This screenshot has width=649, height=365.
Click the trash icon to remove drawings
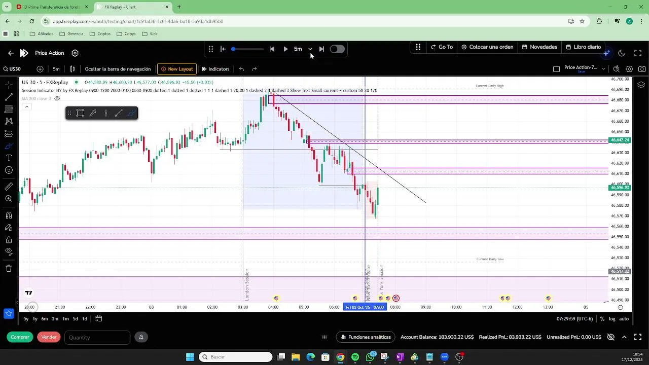pos(9,268)
